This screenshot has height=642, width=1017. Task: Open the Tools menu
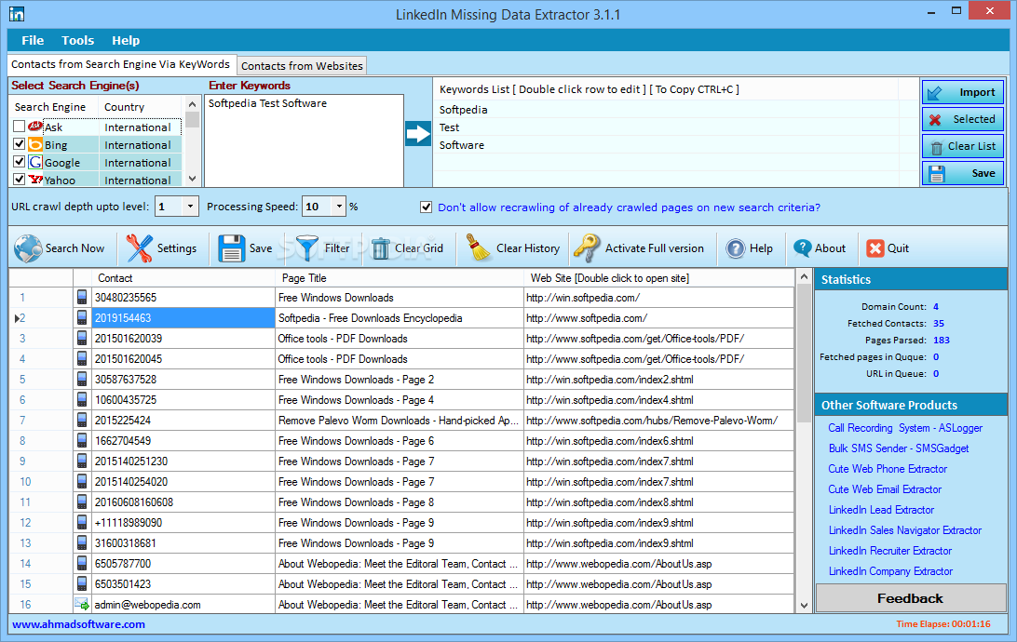pyautogui.click(x=78, y=40)
